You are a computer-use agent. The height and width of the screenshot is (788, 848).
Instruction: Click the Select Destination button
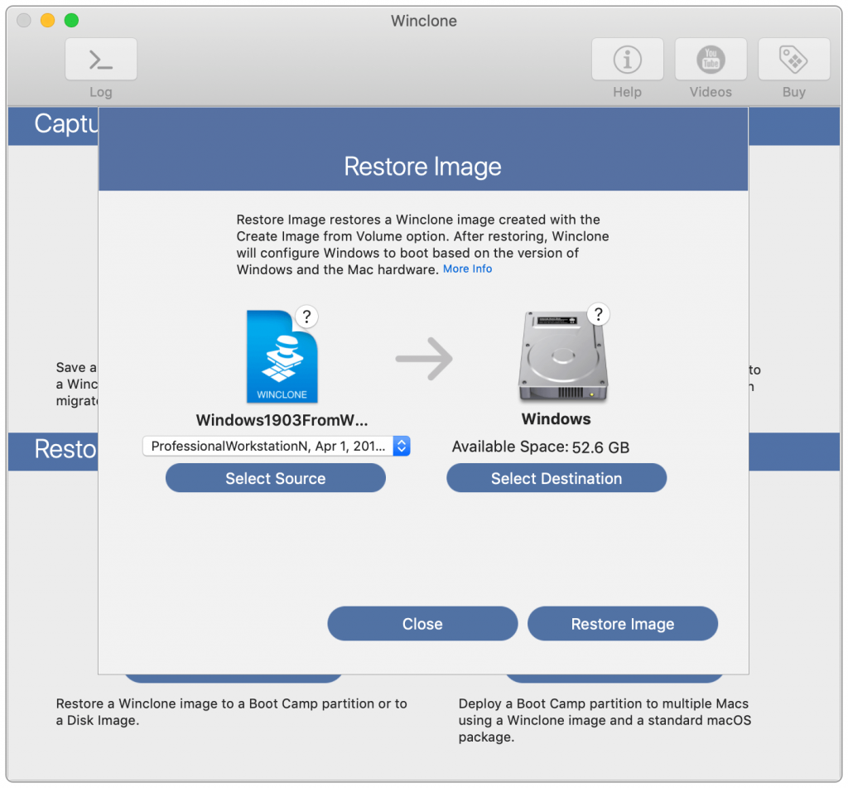coord(556,478)
